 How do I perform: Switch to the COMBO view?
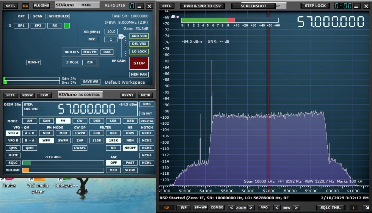click(x=217, y=208)
